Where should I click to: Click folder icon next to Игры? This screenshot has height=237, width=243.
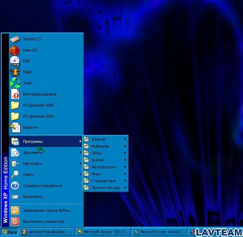pos(87,174)
